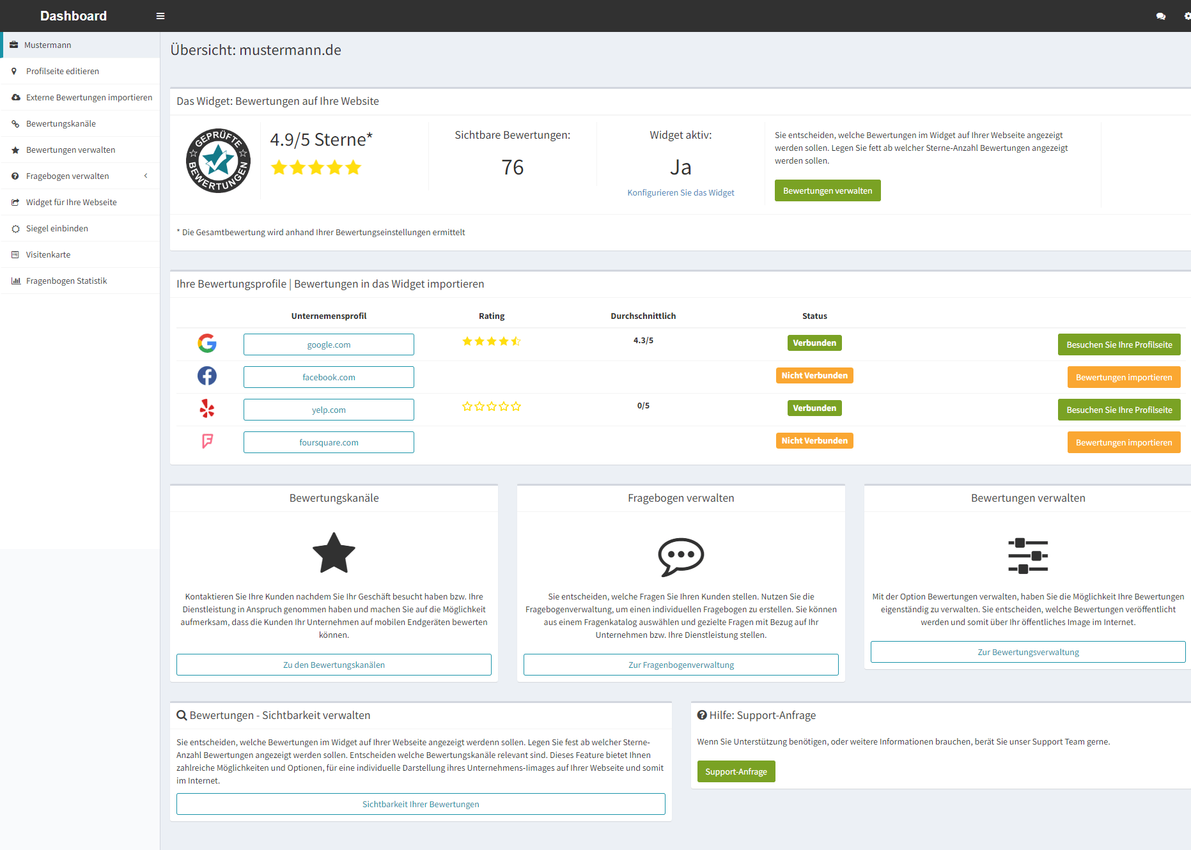This screenshot has height=850, width=1191.
Task: Toggle the hamburger sidebar menu
Action: (160, 16)
